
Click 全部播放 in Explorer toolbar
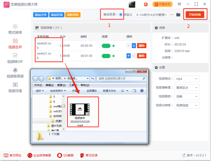click(x=92, y=91)
